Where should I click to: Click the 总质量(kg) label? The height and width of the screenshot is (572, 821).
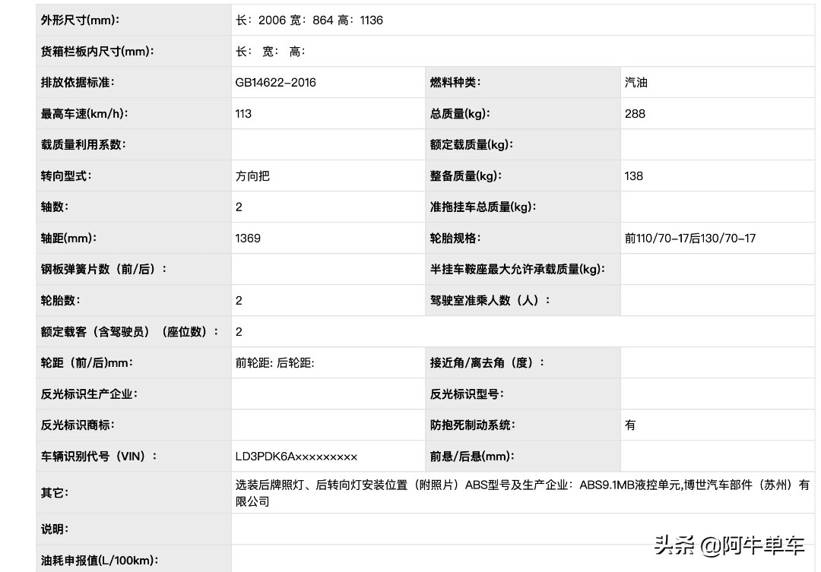click(x=460, y=113)
